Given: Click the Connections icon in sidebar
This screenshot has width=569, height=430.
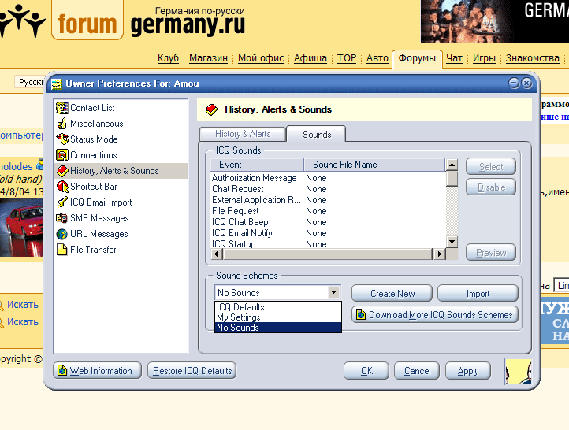Looking at the screenshot, I should click(x=62, y=155).
